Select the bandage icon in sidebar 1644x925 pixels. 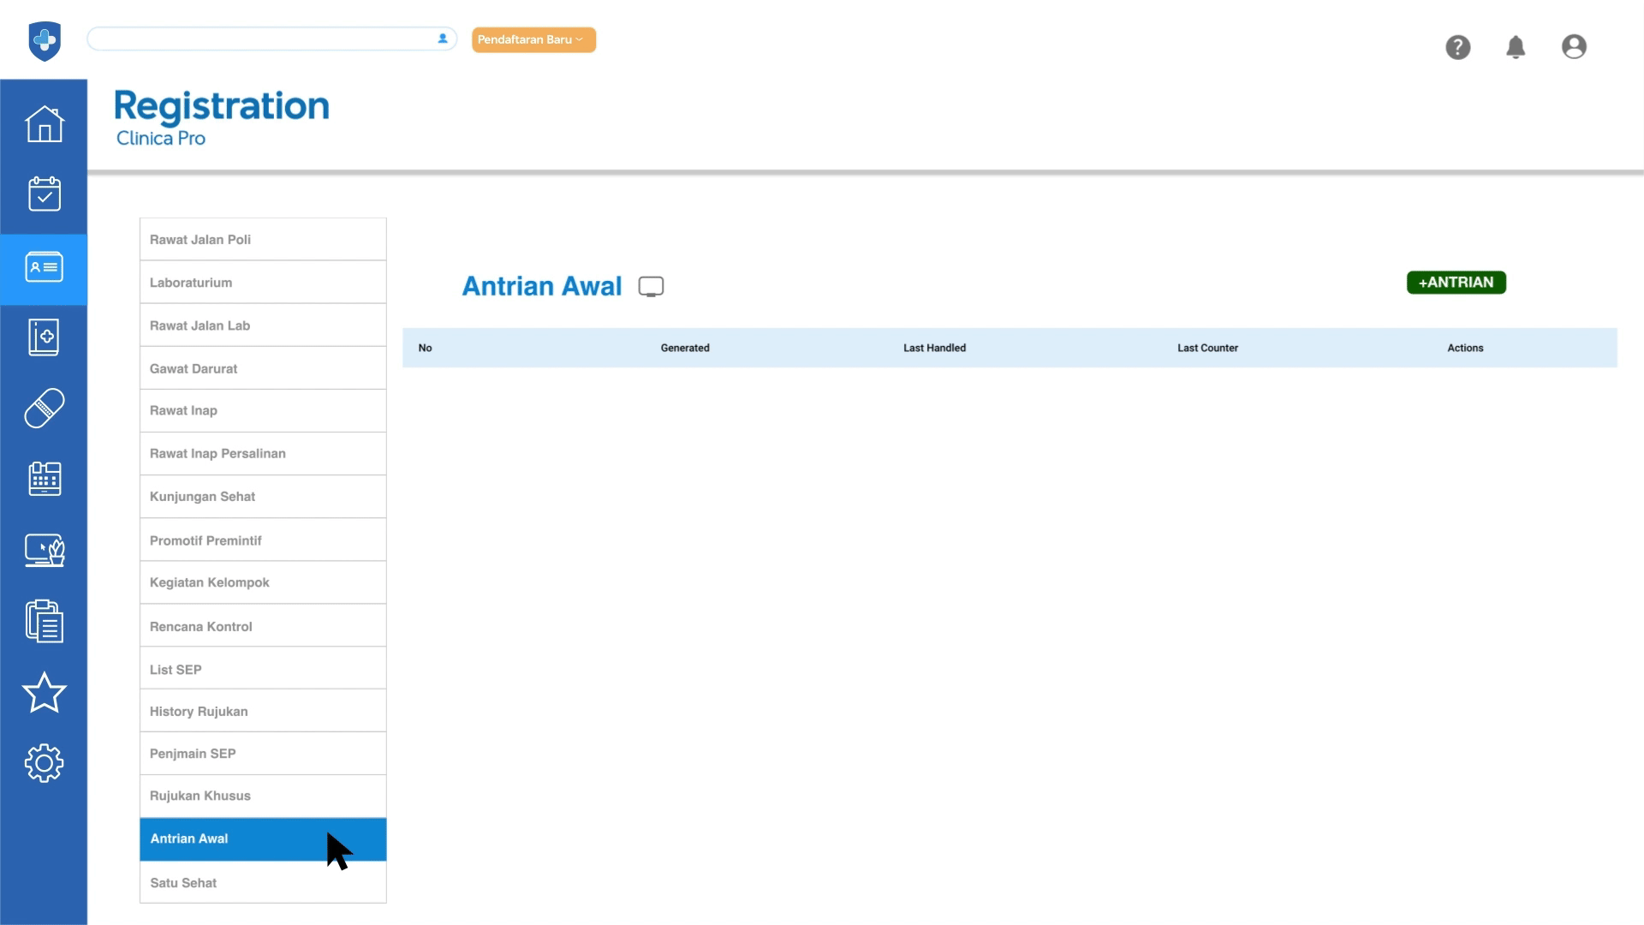(x=44, y=408)
